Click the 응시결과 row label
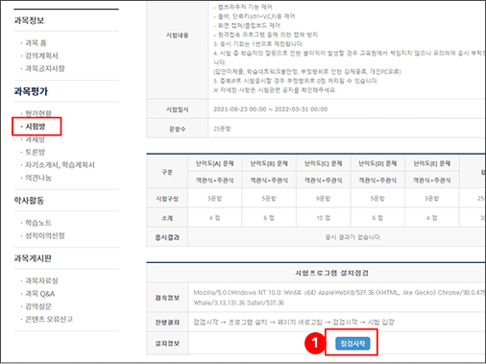Screen dimensions: 486x364 (167, 237)
